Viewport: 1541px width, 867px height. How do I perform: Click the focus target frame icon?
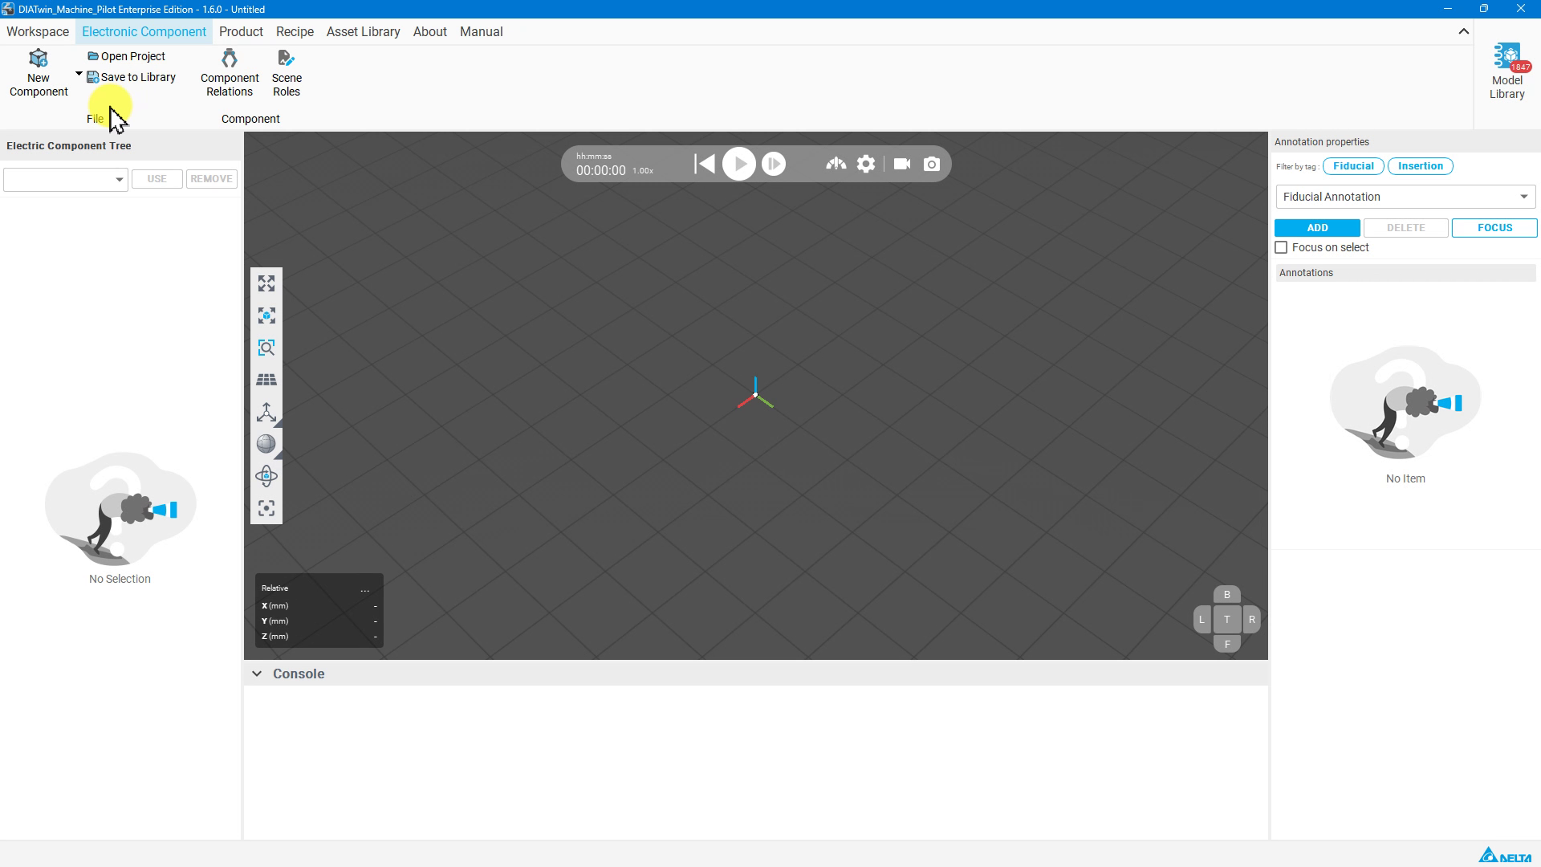pos(266,508)
